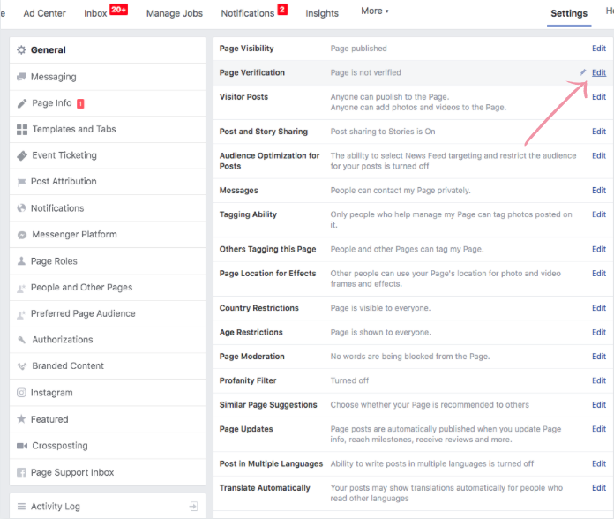
Task: Click the Instagram camera icon
Action: (x=21, y=393)
